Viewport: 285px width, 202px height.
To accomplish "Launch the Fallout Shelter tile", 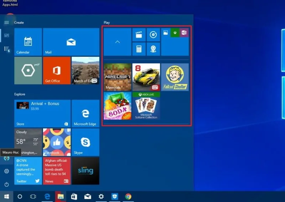I will 175,77.
